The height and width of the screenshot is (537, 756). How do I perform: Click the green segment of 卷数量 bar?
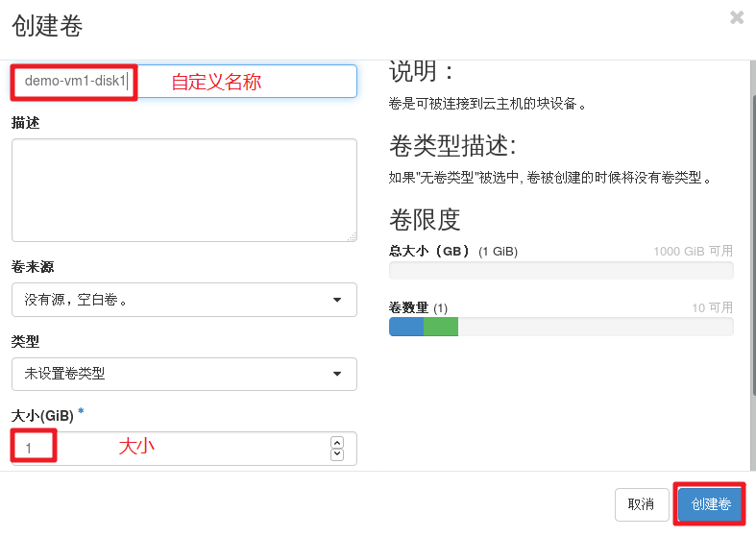tap(441, 327)
